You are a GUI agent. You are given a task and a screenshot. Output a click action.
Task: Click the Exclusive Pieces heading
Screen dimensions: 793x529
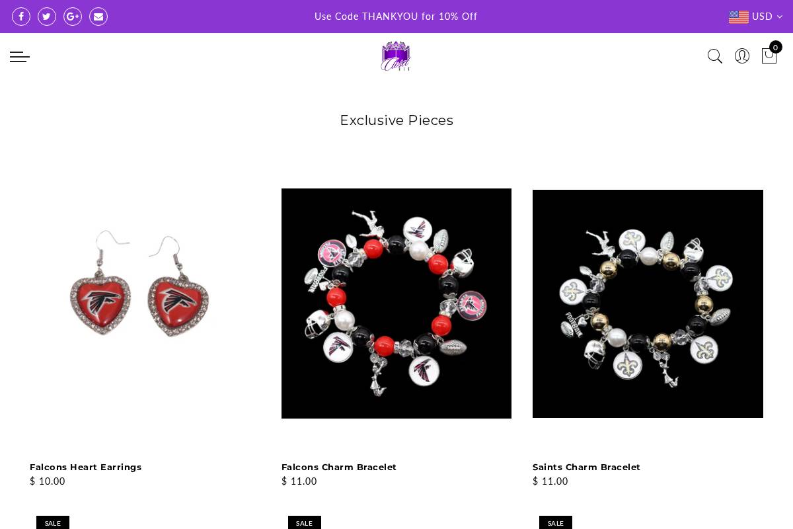(x=397, y=120)
